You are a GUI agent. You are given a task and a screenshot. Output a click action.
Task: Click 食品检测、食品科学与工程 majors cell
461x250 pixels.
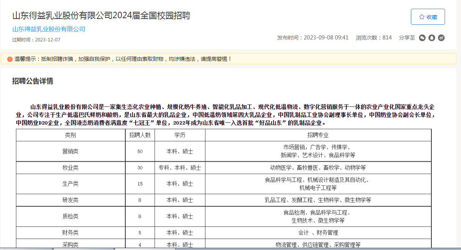318,216
